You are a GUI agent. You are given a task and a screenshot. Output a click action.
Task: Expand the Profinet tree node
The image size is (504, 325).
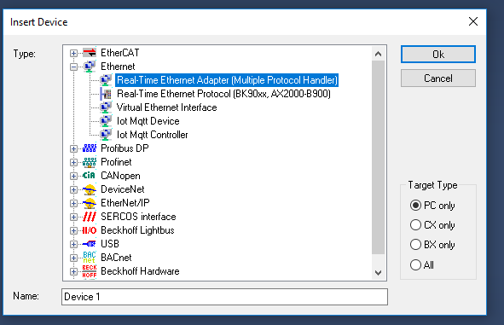pyautogui.click(x=73, y=162)
